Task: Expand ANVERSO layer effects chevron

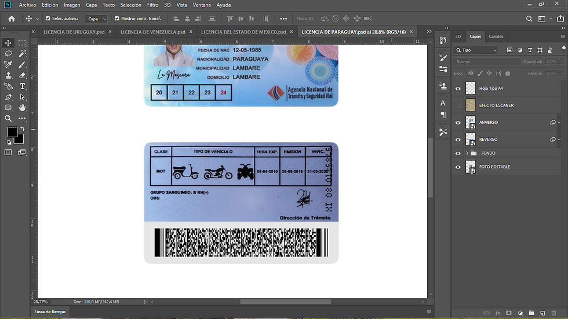Action: pos(559,122)
